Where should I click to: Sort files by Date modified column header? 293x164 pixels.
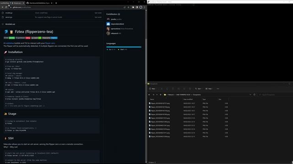[188, 99]
